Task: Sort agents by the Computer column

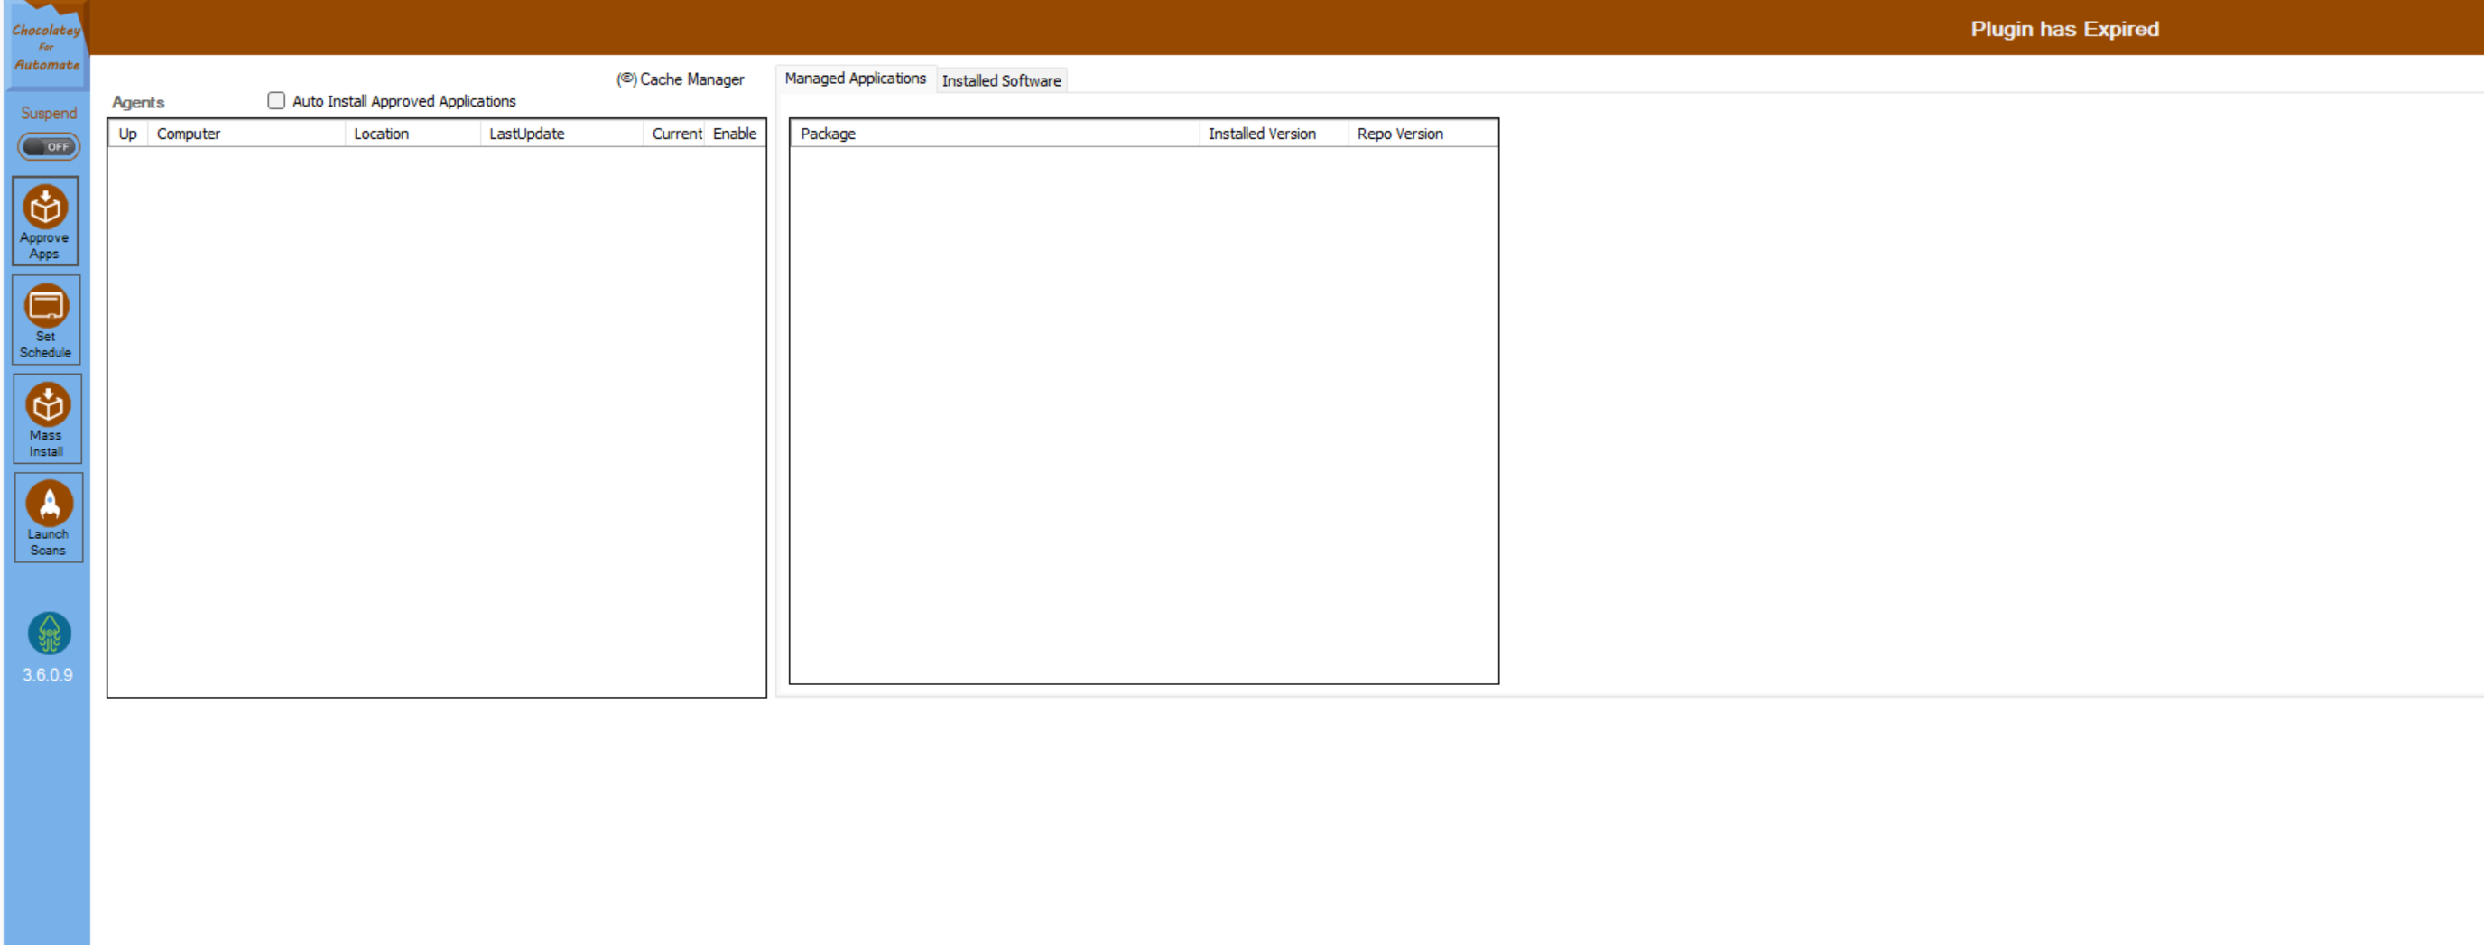Action: click(x=188, y=133)
